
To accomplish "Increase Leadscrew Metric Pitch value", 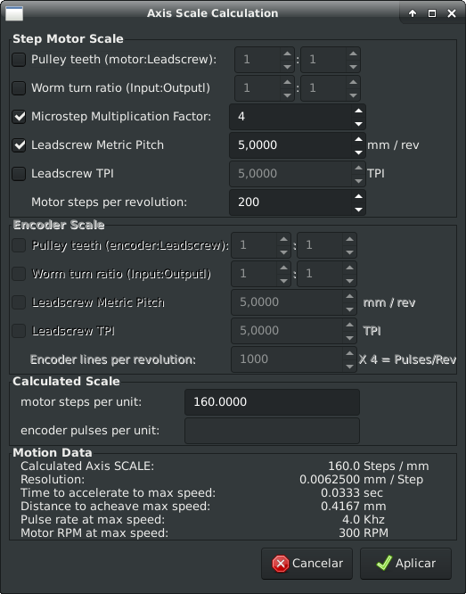I will pos(358,139).
